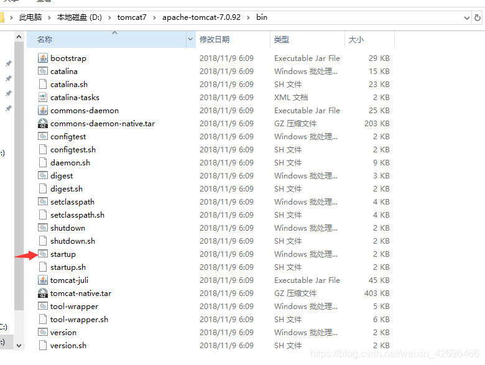Select the configtest.sh file icon

[43, 149]
